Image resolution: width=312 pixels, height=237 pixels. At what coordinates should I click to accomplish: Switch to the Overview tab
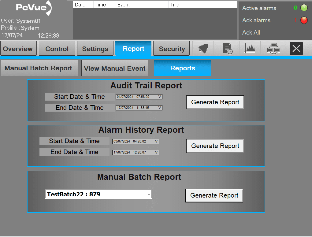[18, 49]
